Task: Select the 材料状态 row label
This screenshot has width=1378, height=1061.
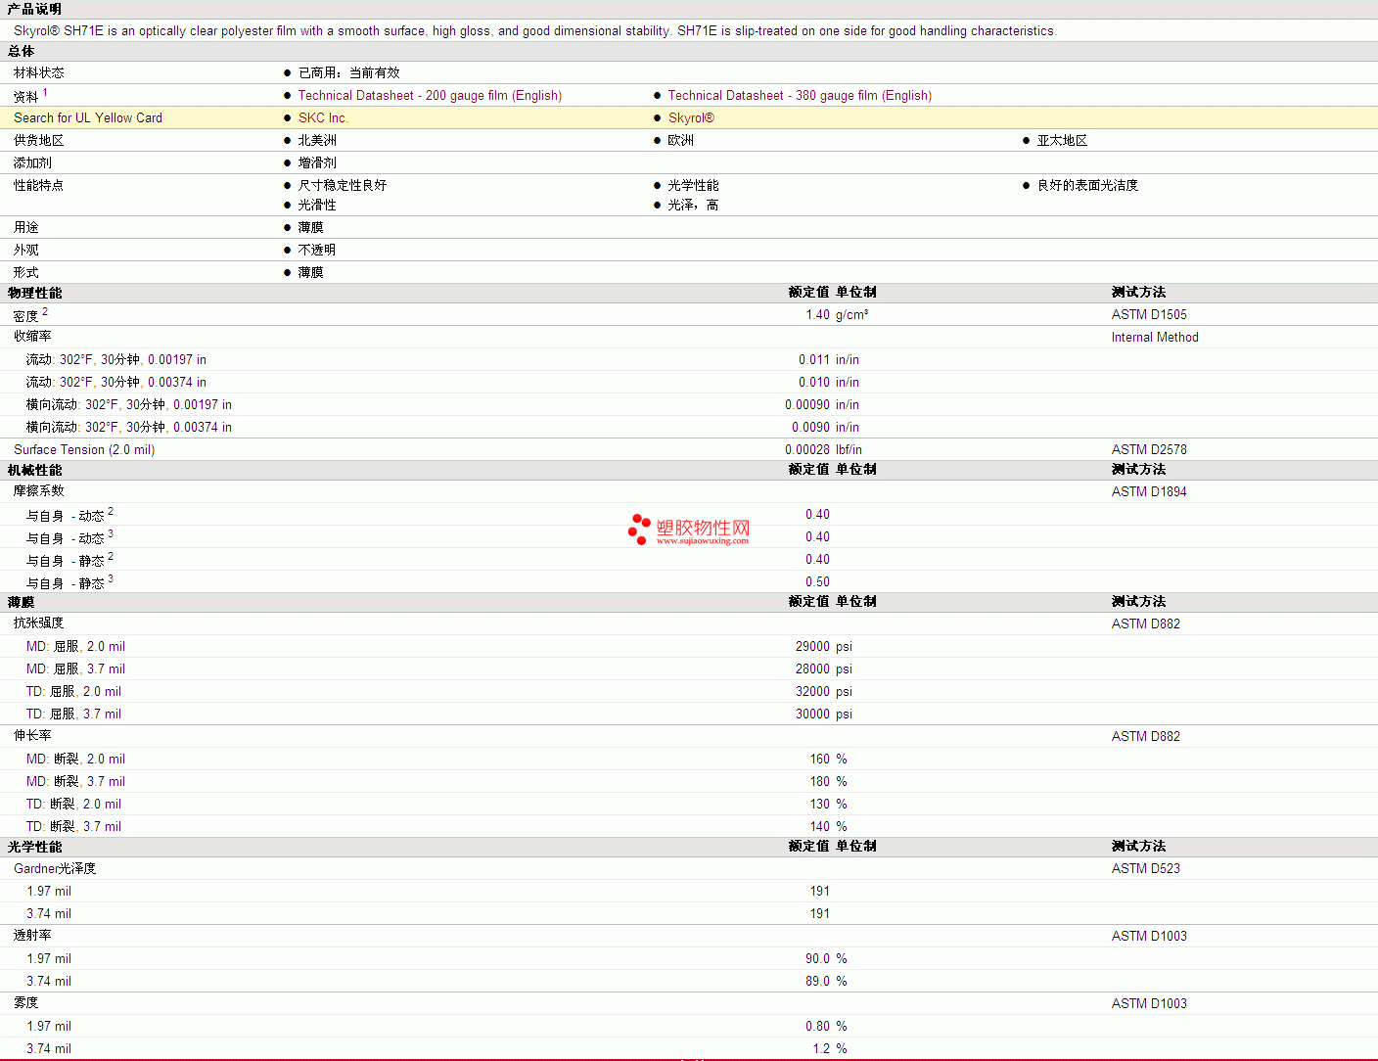Action: pos(39,72)
